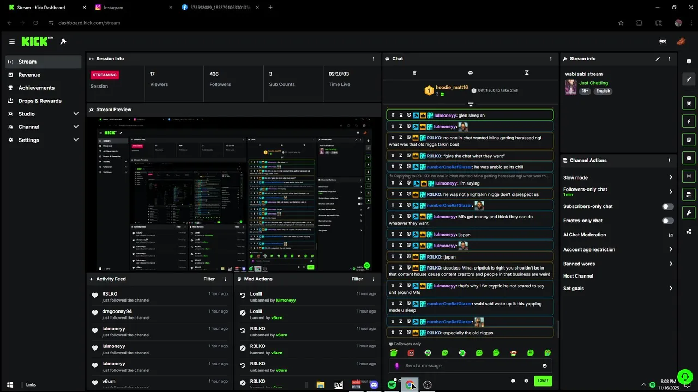
Task: Open chat settings gear icon
Action: pyautogui.click(x=526, y=381)
